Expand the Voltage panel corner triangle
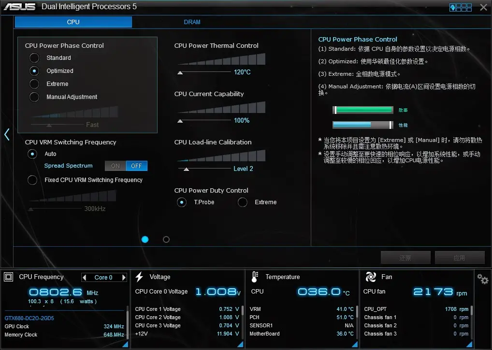Viewport: 492px width, 350px height. coord(240,344)
